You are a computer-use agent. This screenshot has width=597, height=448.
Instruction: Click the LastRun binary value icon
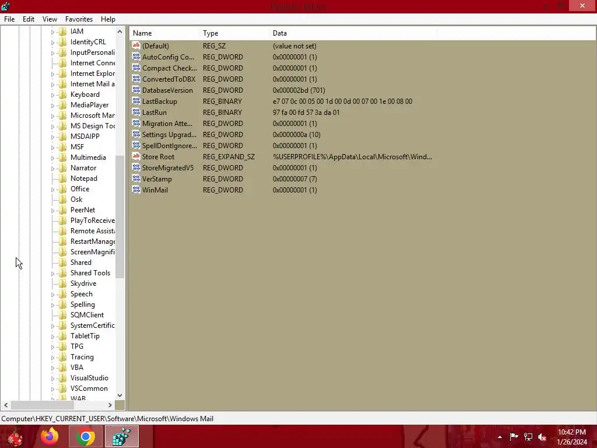pos(136,112)
